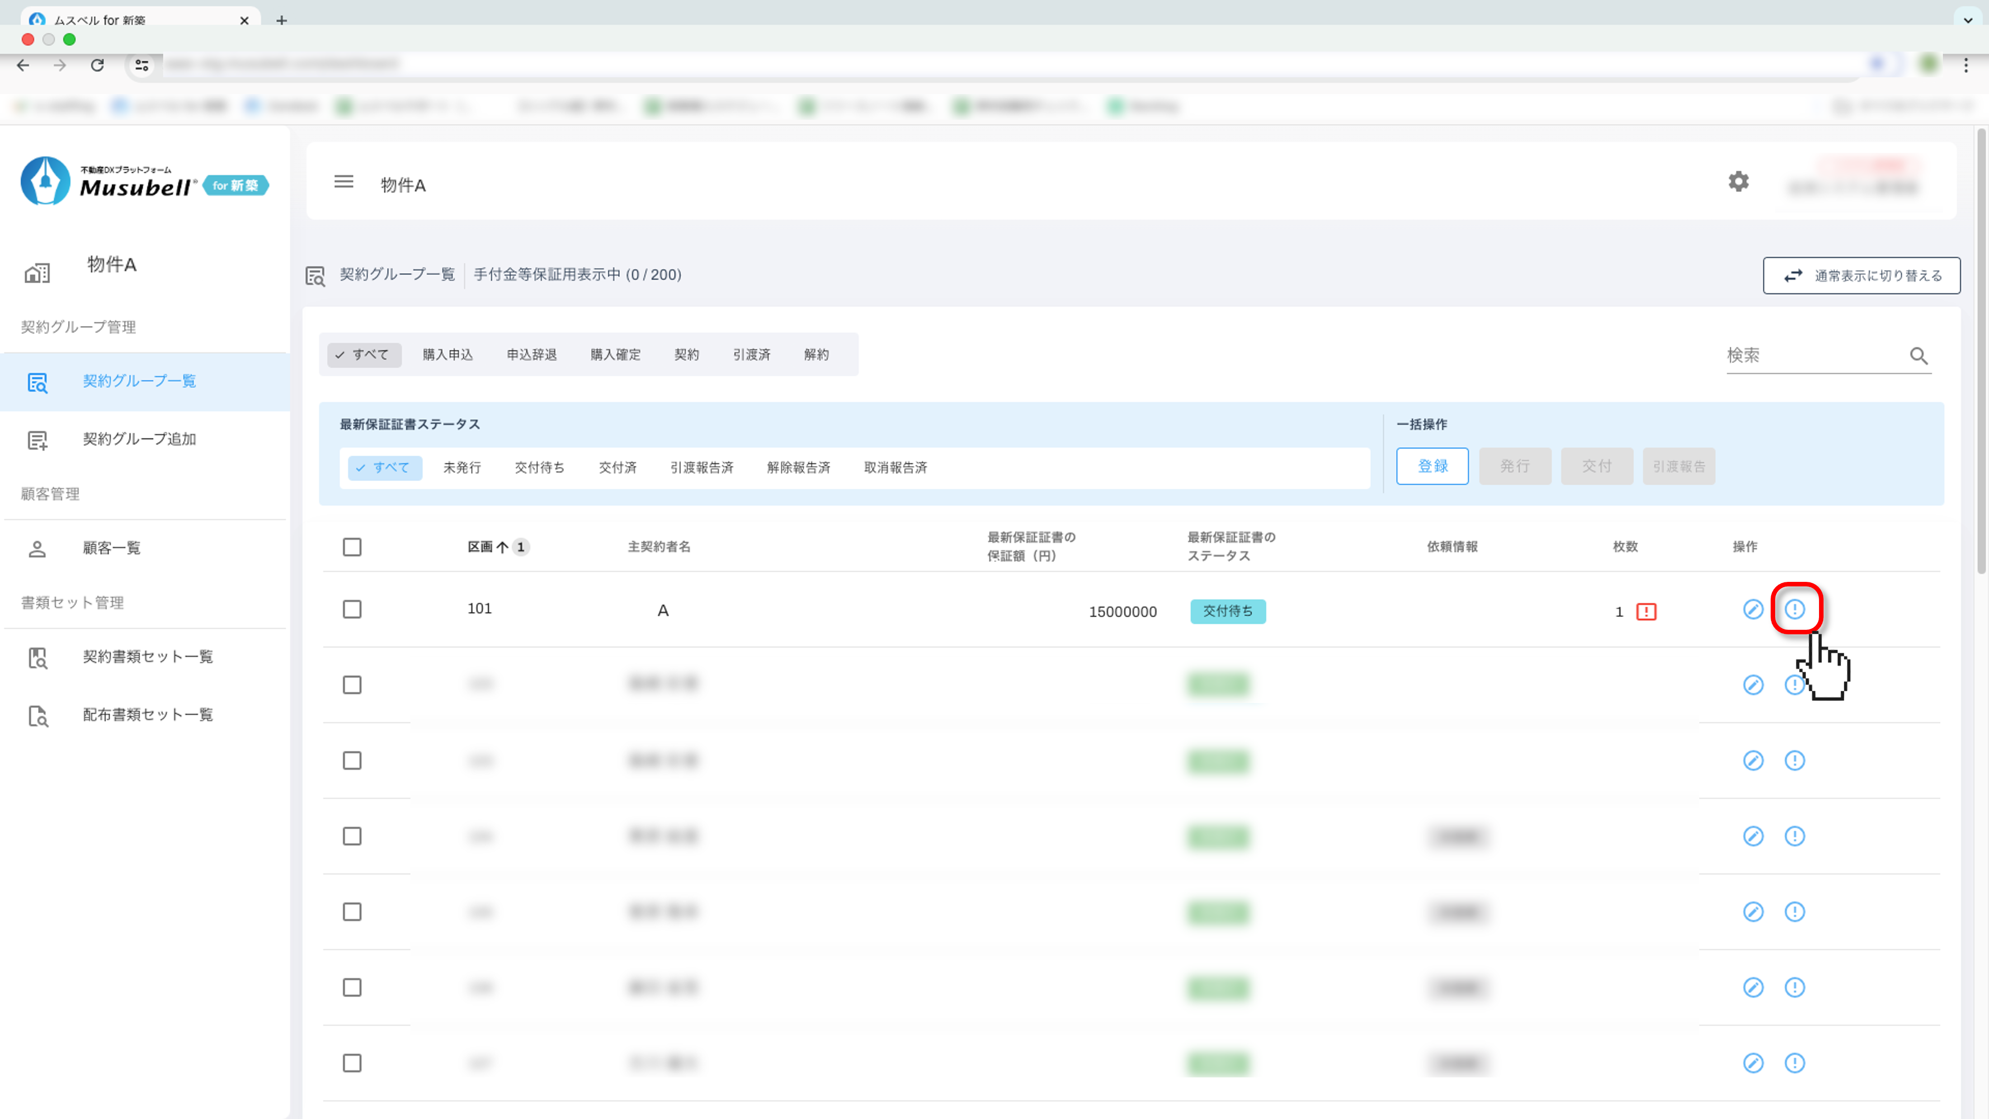Filter by 購入申込 tab
1989x1119 pixels.
447,355
